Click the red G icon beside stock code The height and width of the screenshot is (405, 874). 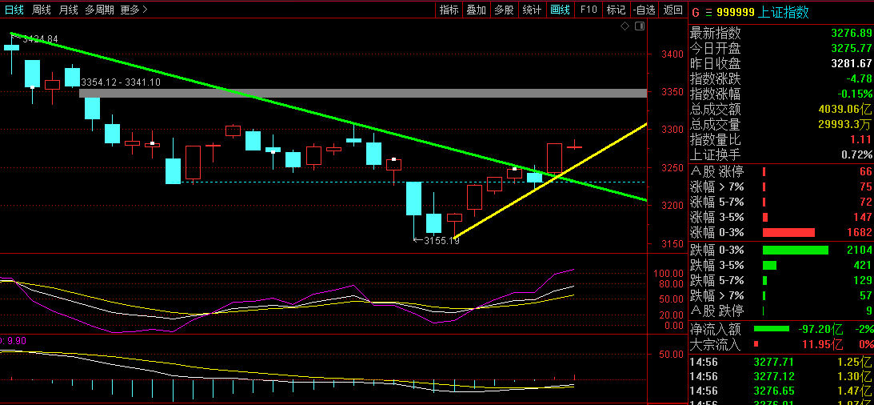[x=695, y=12]
